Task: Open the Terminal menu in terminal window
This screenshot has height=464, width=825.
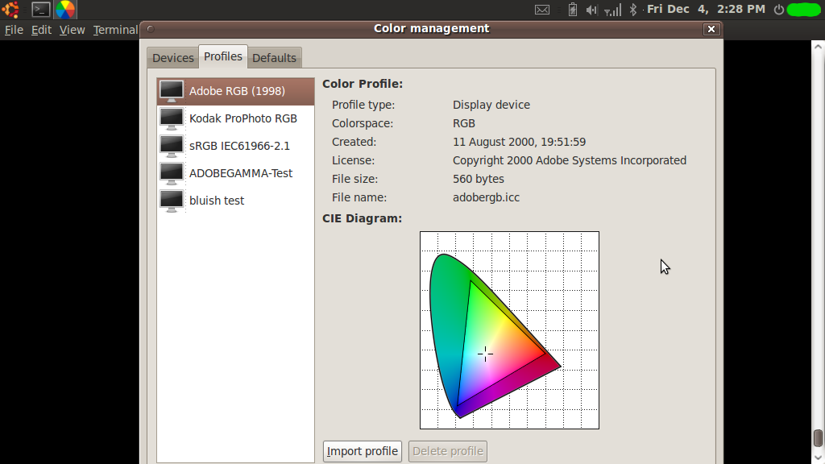Action: pos(116,30)
